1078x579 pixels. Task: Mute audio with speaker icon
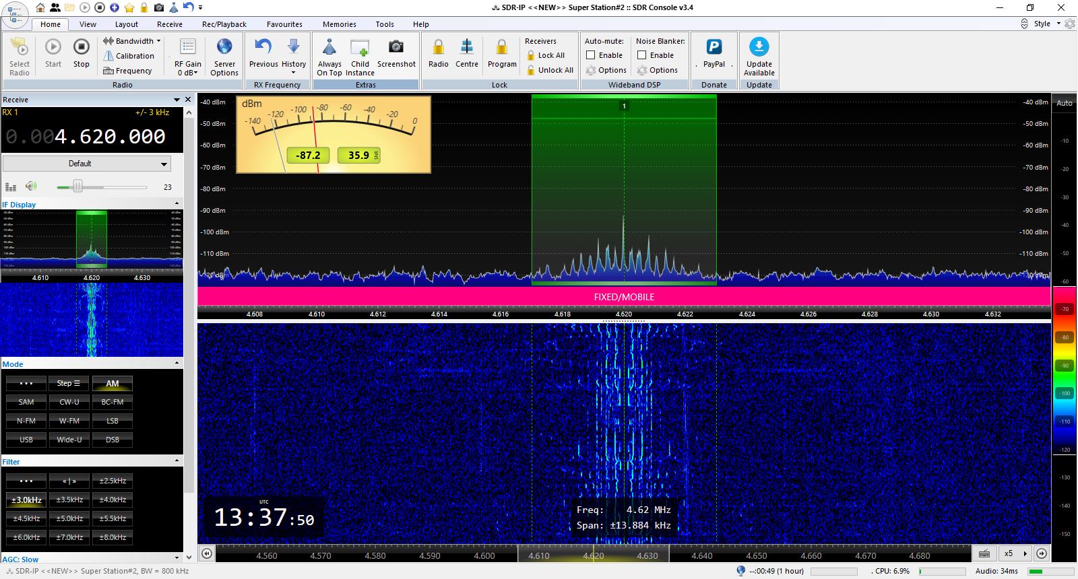[x=31, y=186]
